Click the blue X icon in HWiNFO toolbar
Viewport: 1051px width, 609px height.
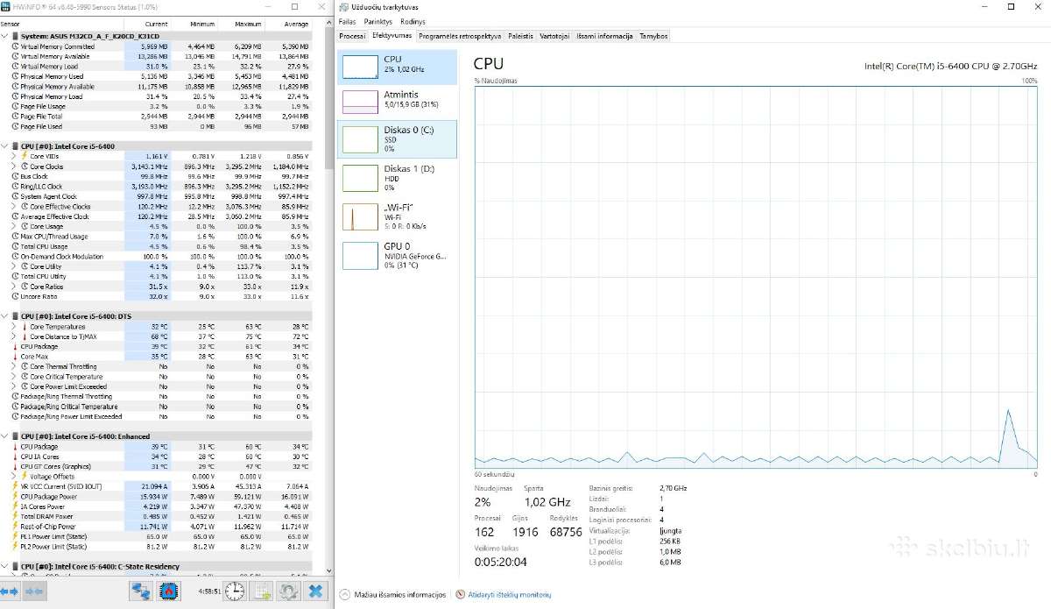316,591
